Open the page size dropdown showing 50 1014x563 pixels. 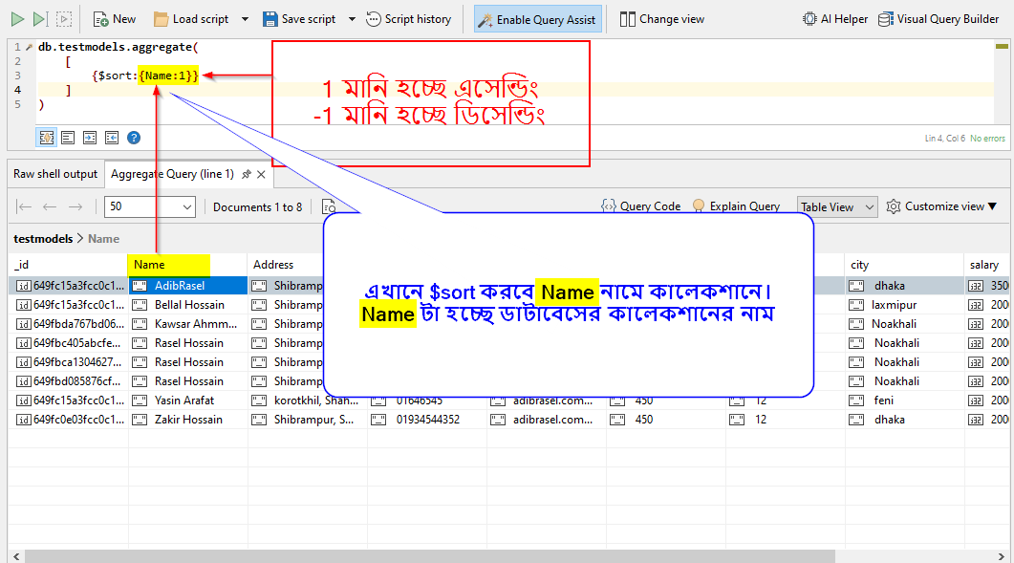click(x=150, y=206)
